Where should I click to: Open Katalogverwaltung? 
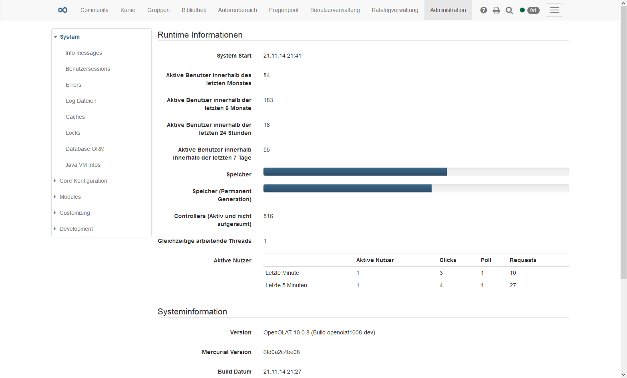tap(395, 10)
